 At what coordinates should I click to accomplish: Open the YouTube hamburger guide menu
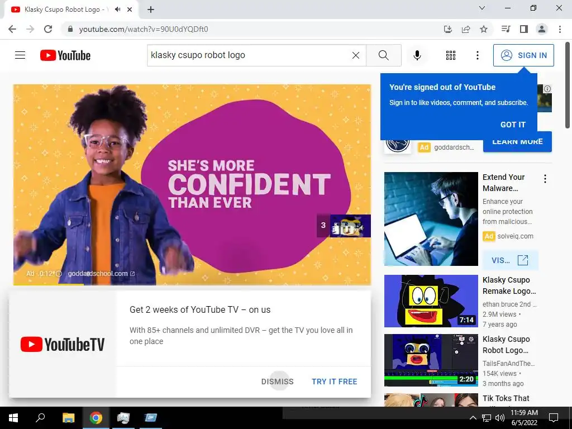tap(20, 55)
